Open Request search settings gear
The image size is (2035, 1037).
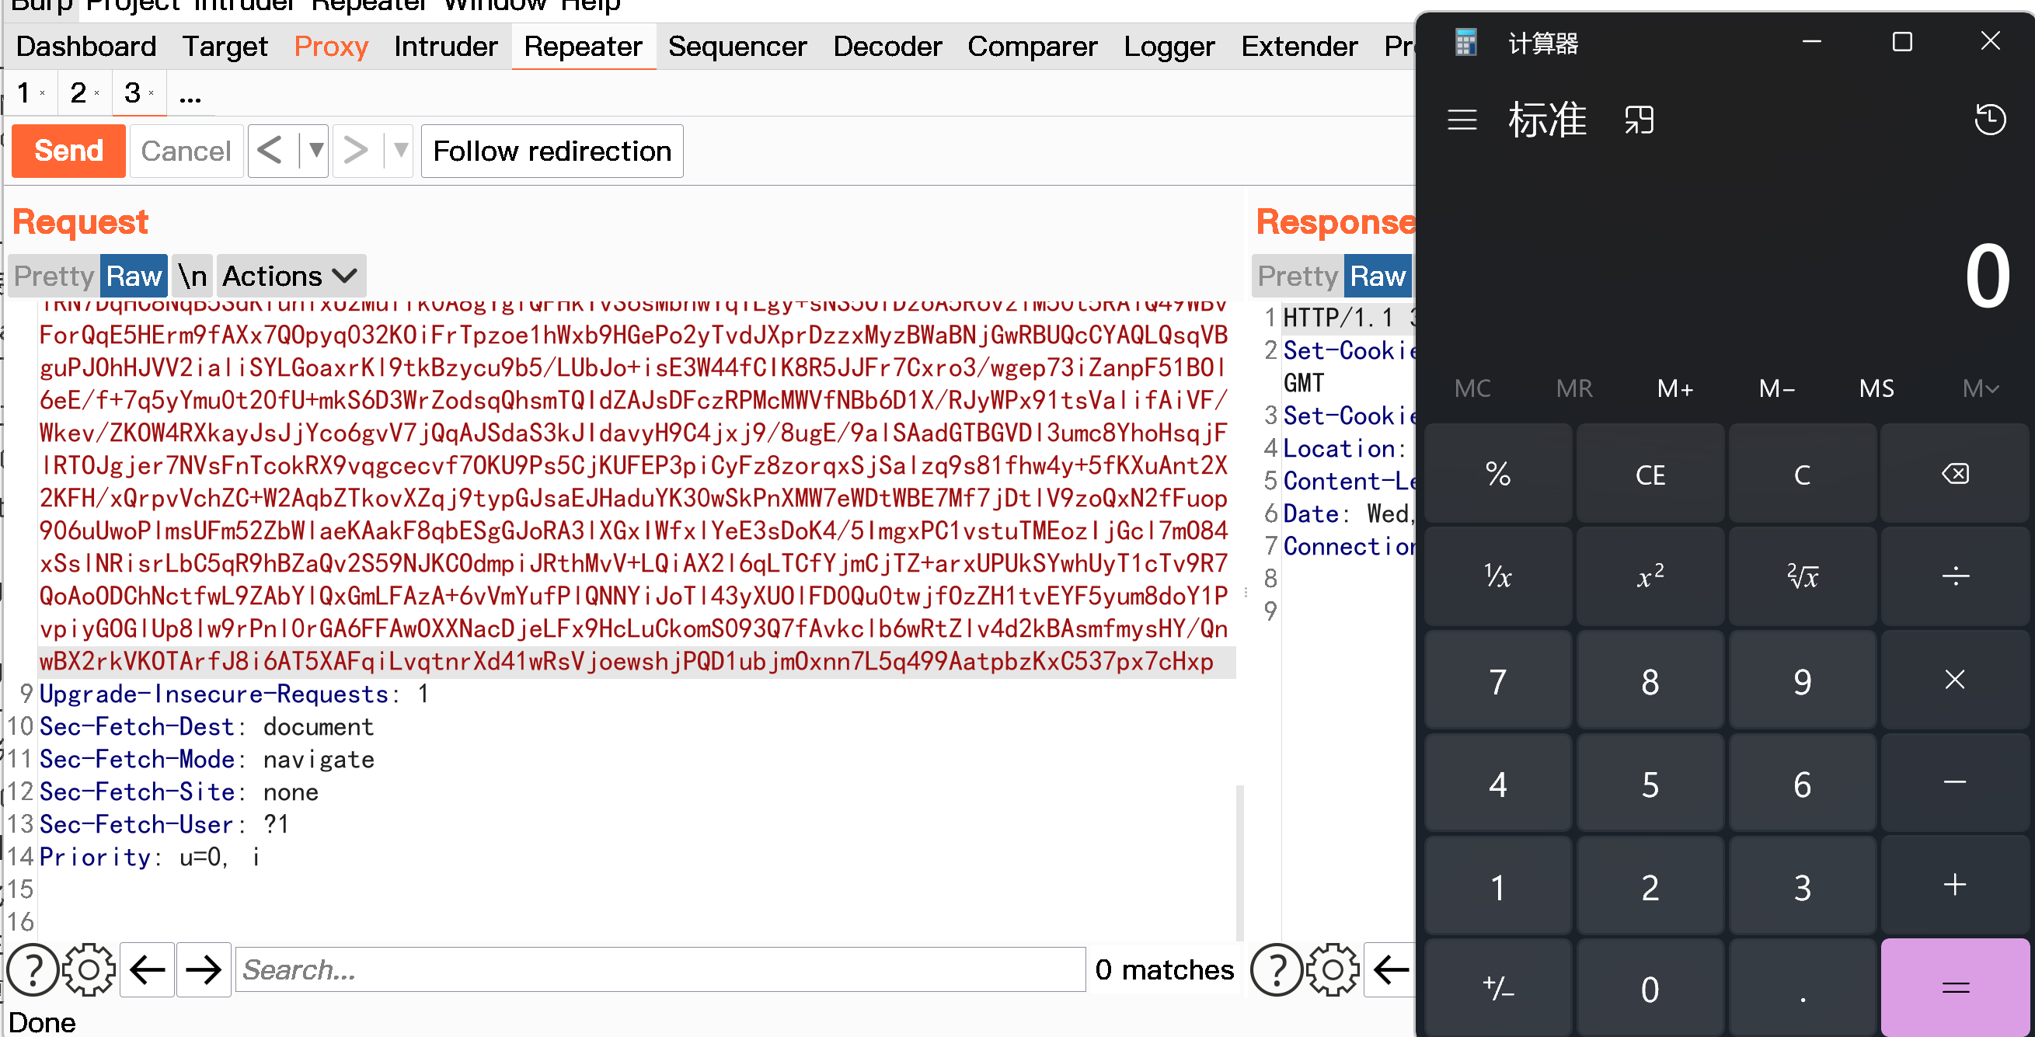[x=89, y=969]
